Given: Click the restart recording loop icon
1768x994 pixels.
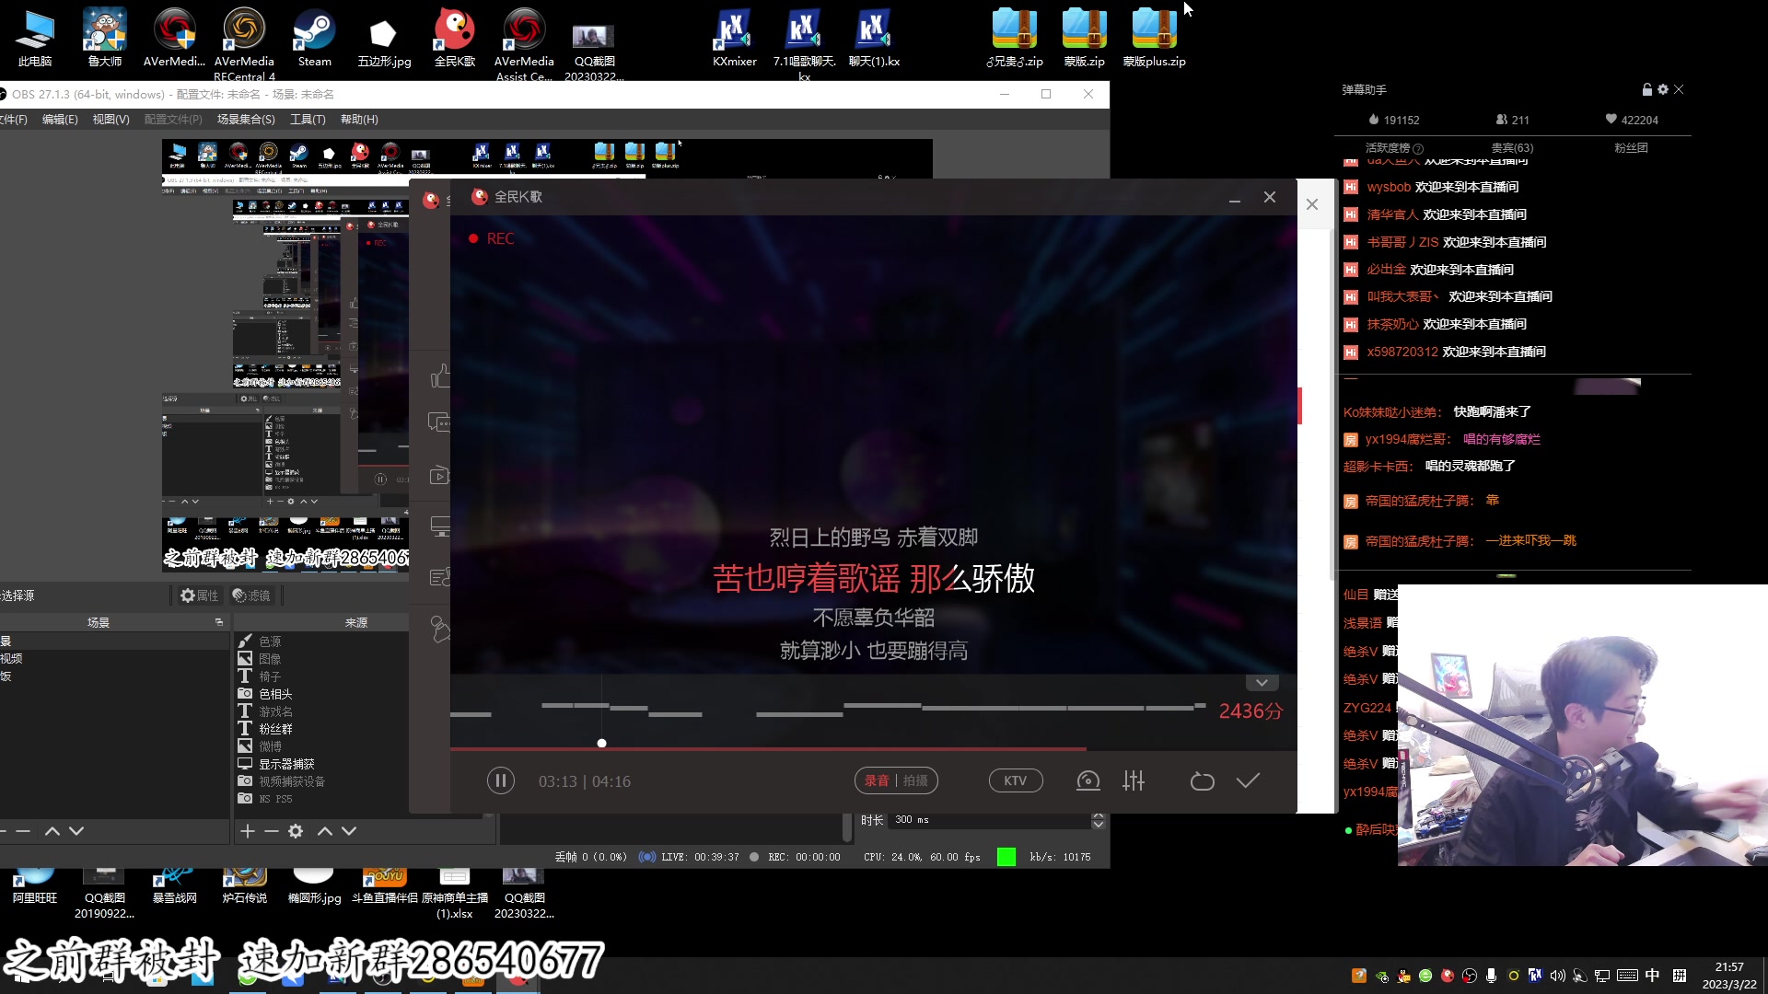Looking at the screenshot, I should click(1202, 781).
